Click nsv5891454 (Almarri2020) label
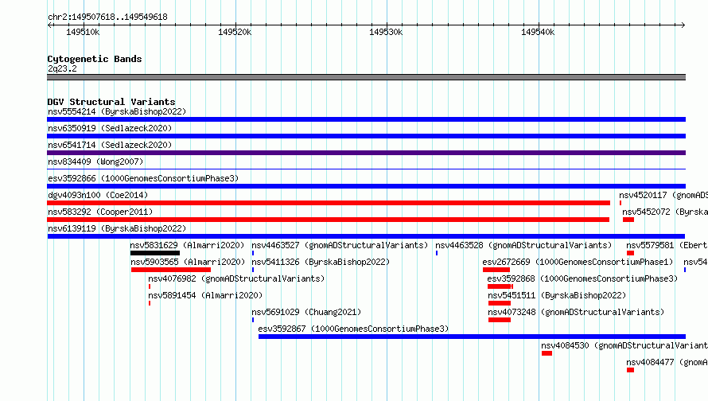 point(205,295)
